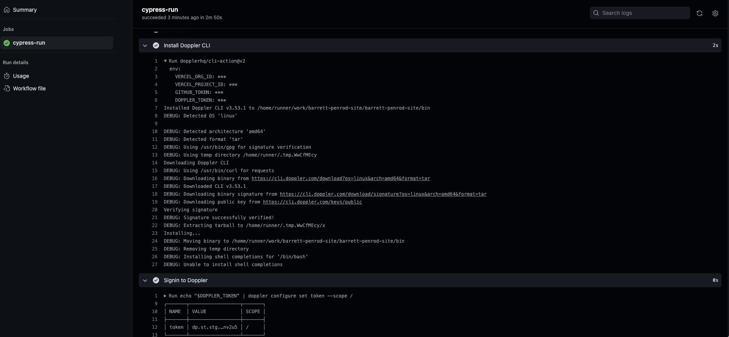Click the 'Verifying signature' log line
This screenshot has height=337, width=729.
pos(190,210)
